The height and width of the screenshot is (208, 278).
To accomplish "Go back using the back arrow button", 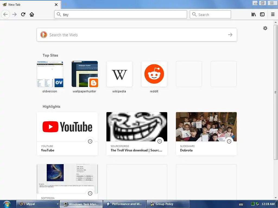I will click(x=5, y=14).
